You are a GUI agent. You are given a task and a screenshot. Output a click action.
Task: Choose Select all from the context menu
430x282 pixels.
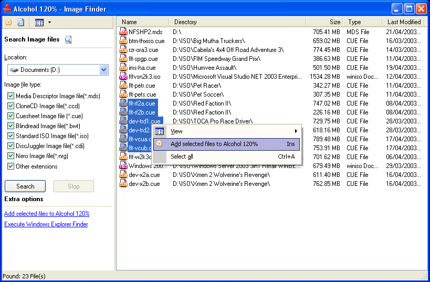[226, 156]
